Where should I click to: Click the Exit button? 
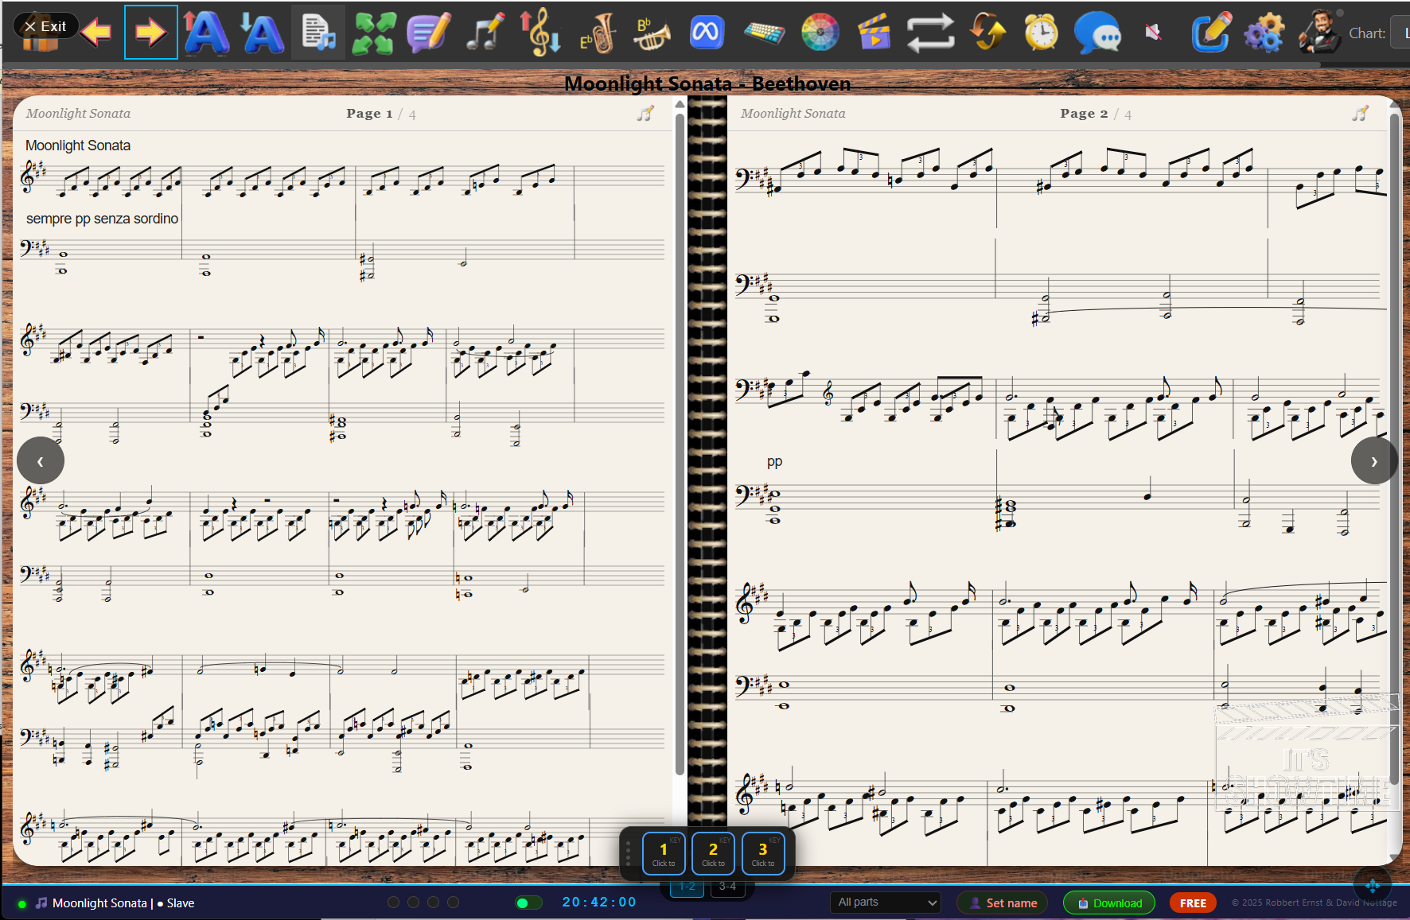(x=45, y=26)
